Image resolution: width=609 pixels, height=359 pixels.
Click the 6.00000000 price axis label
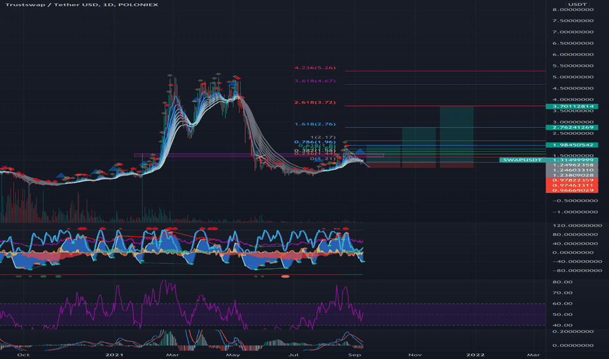click(x=573, y=55)
